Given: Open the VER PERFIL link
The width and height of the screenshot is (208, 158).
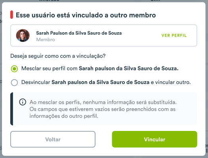Looking at the screenshot, I should 174,35.
